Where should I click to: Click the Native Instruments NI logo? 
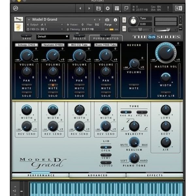(178, 8)
